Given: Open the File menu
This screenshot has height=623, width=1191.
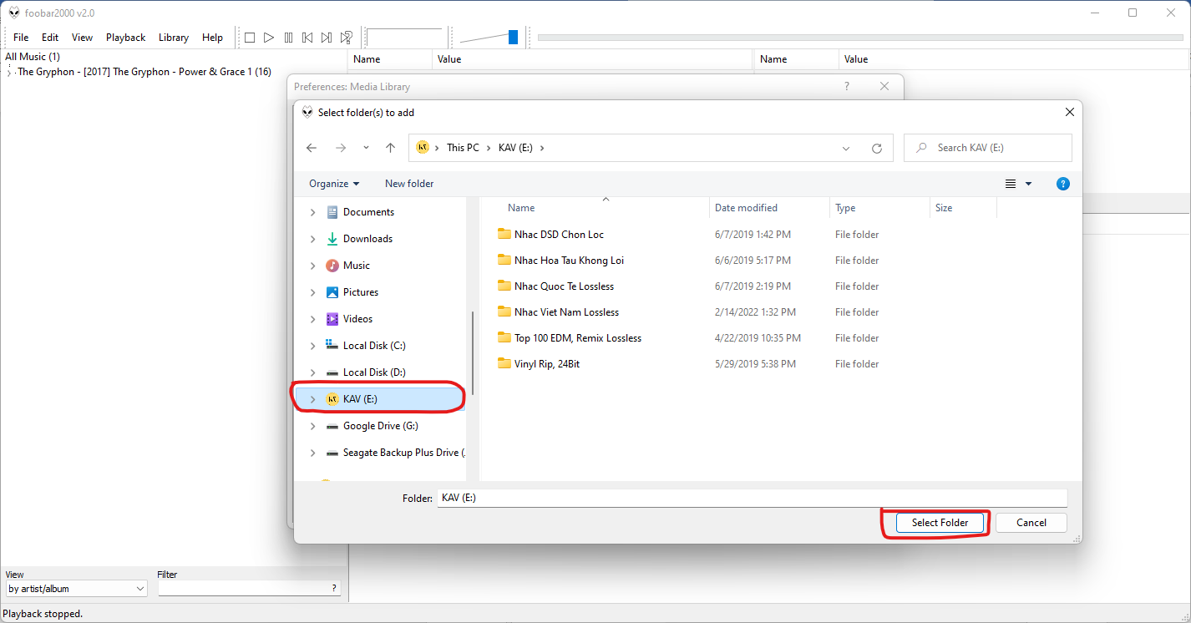Looking at the screenshot, I should (x=21, y=38).
